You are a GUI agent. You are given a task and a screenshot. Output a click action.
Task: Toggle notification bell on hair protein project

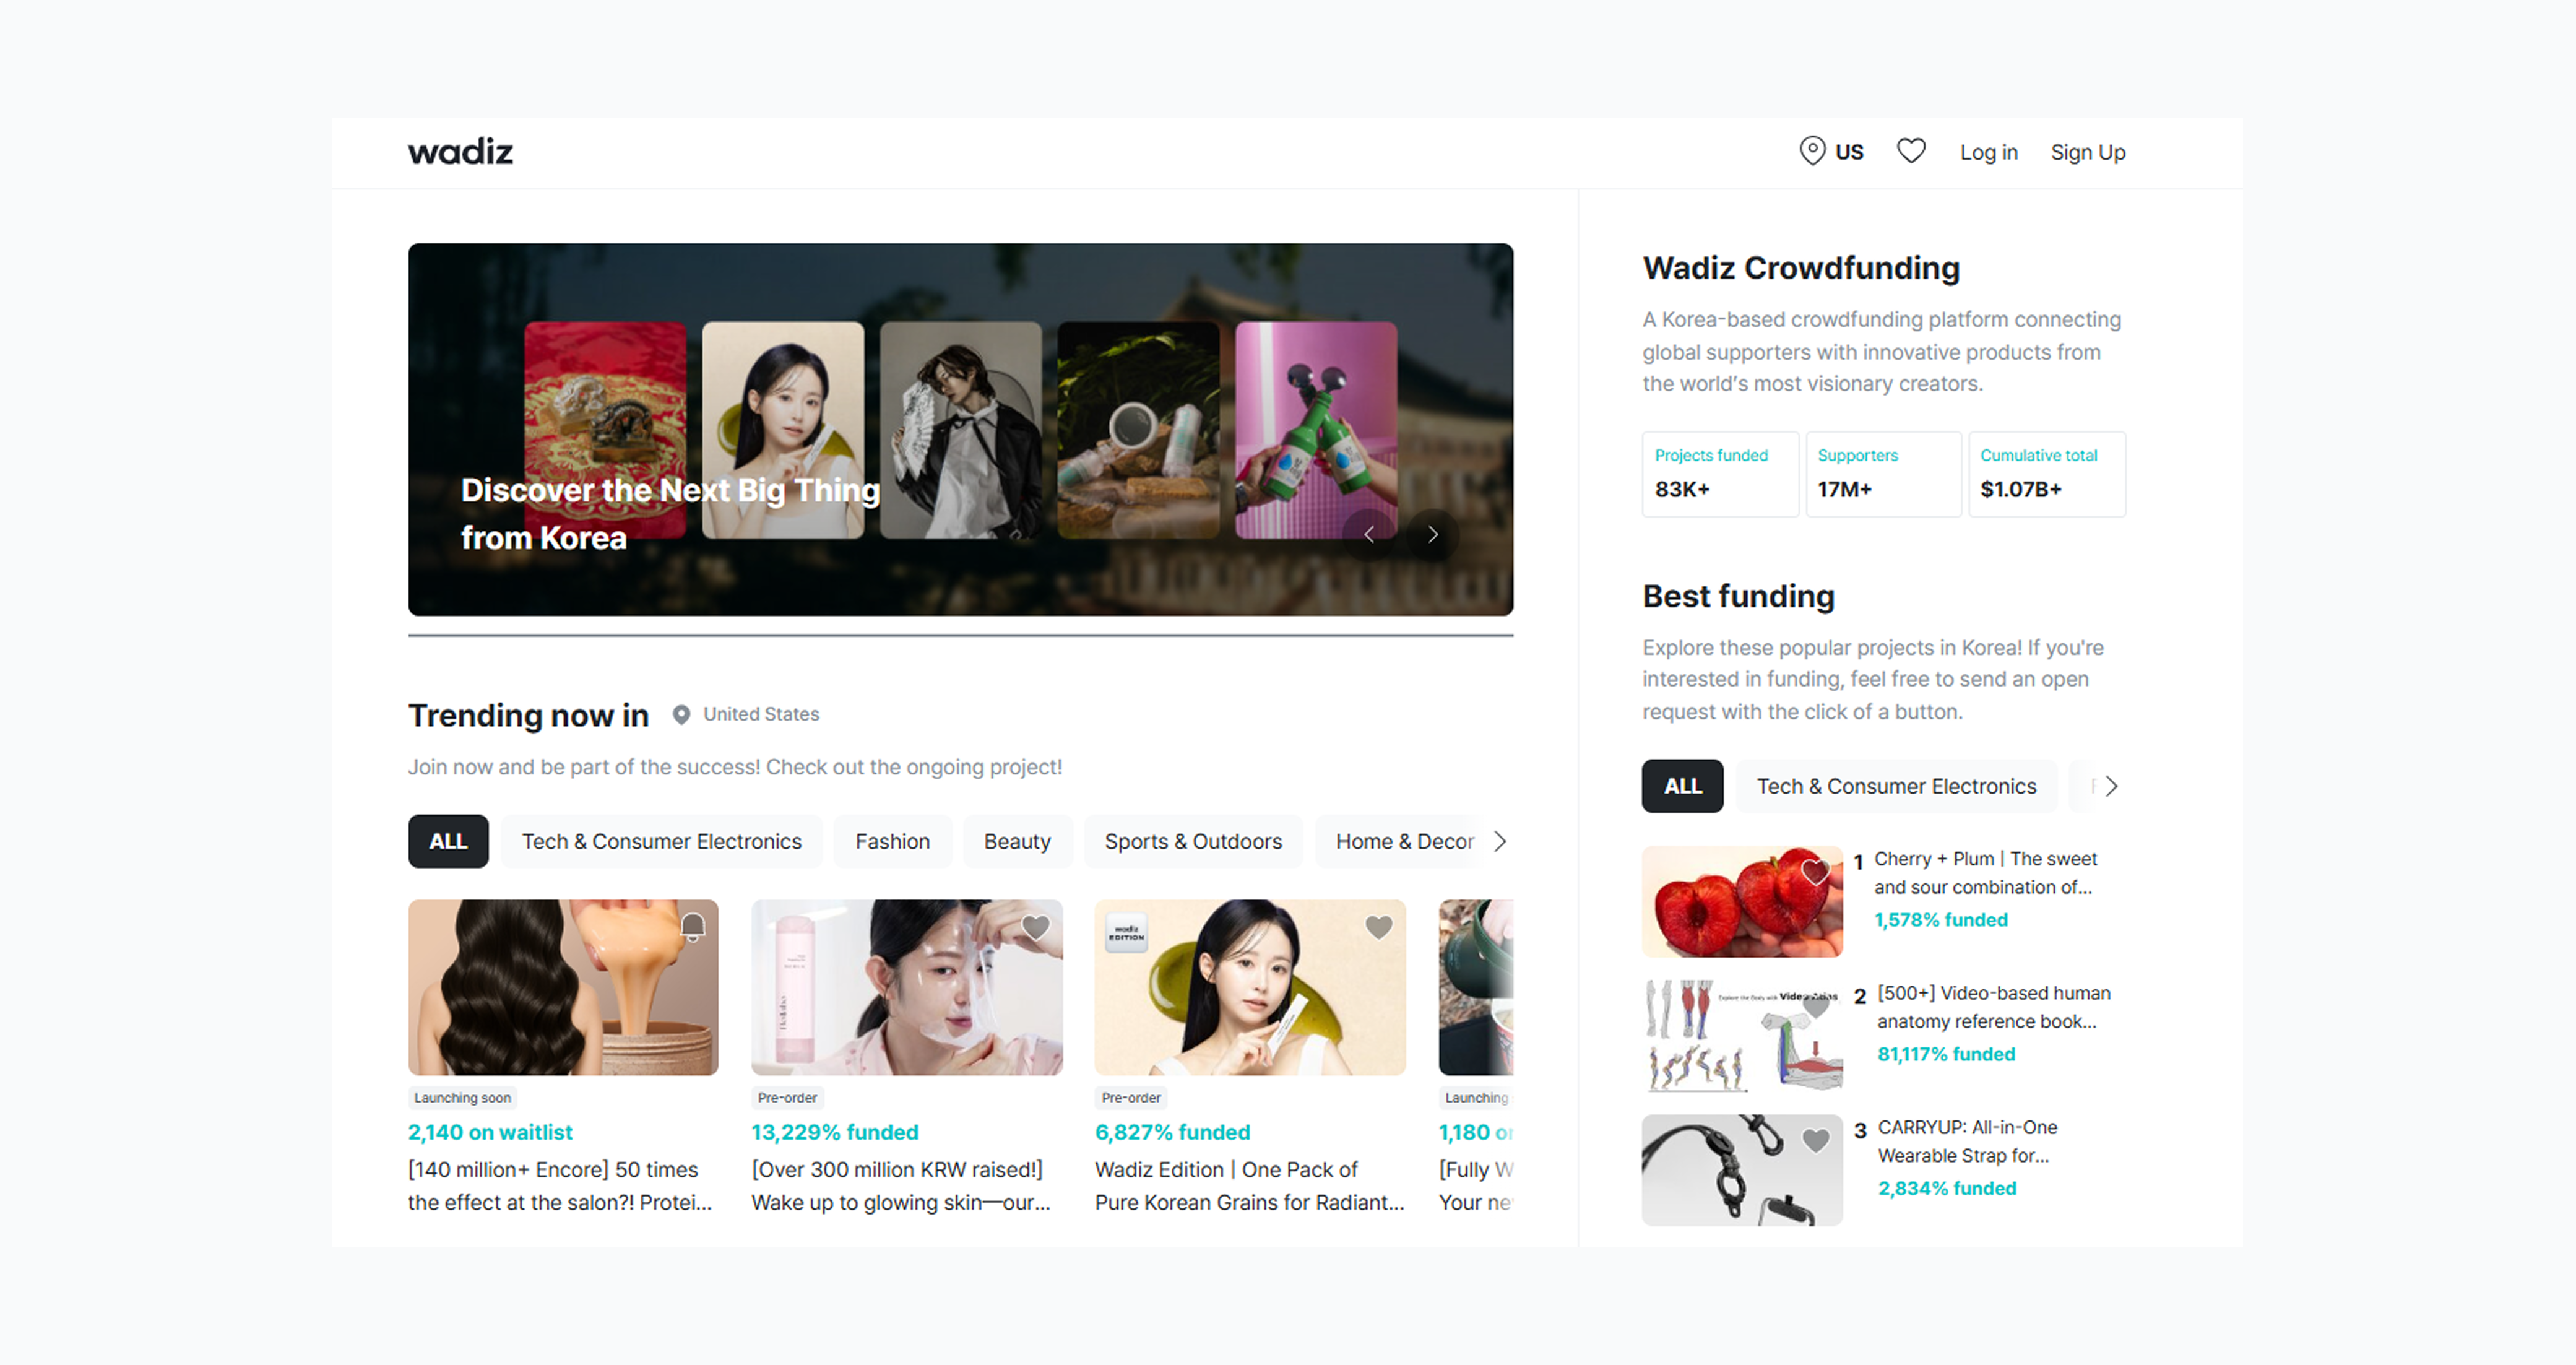693,927
